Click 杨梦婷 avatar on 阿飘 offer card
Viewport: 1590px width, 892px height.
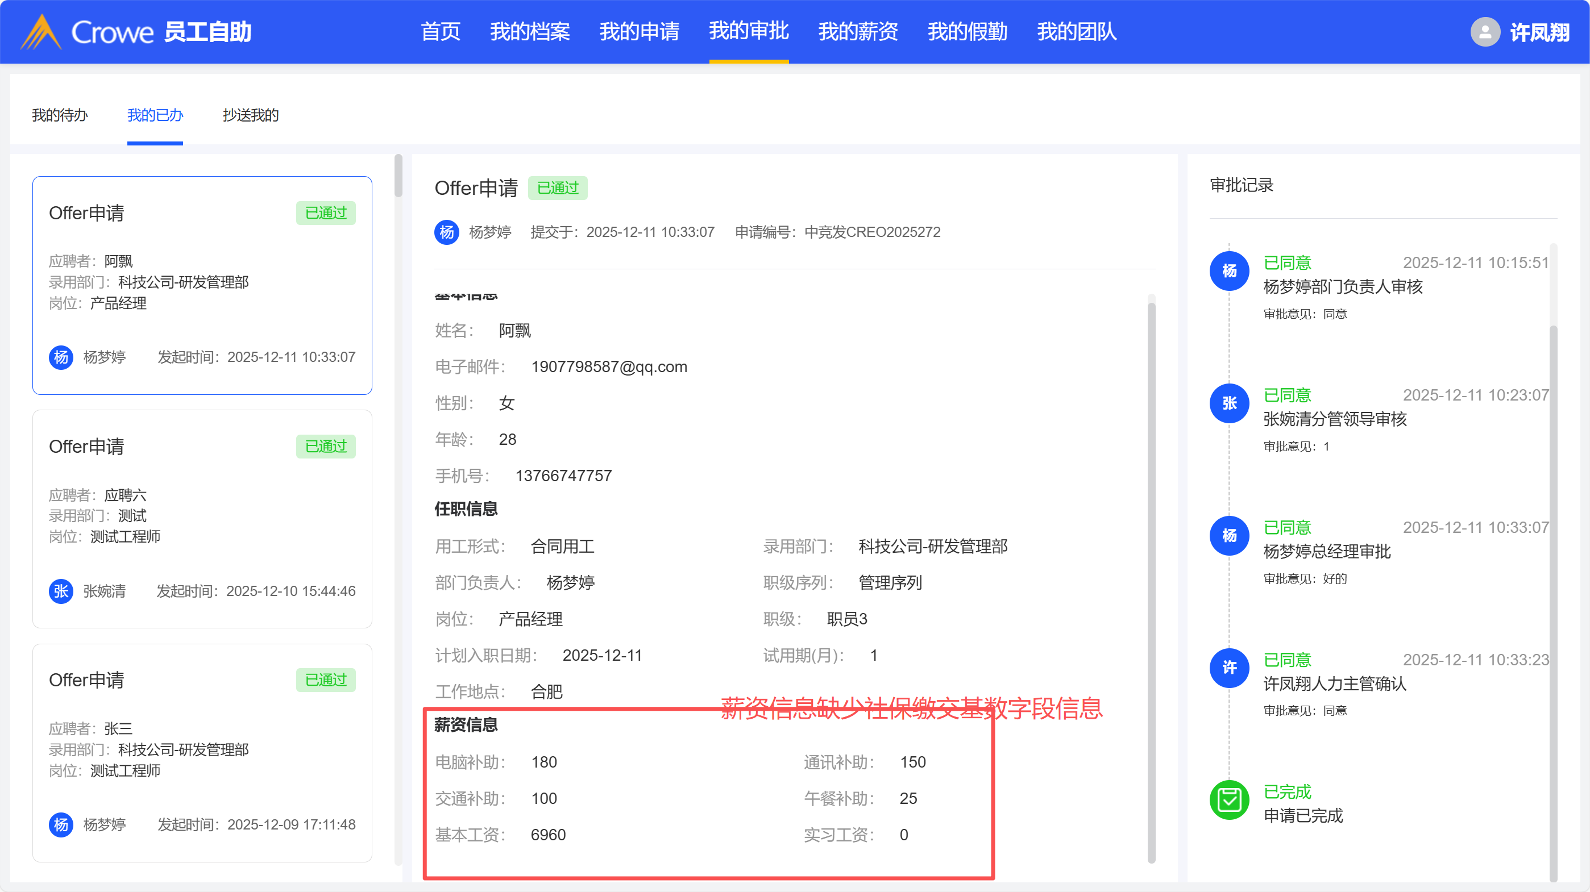pyautogui.click(x=60, y=357)
